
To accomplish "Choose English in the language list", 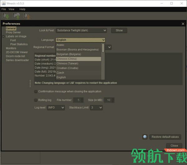I will [79, 77].
